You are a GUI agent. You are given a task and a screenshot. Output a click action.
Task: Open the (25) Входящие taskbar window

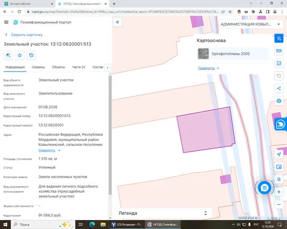[127, 225]
